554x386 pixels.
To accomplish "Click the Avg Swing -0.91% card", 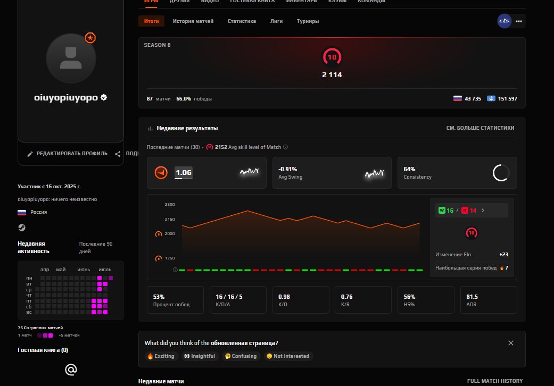I will 332,173.
